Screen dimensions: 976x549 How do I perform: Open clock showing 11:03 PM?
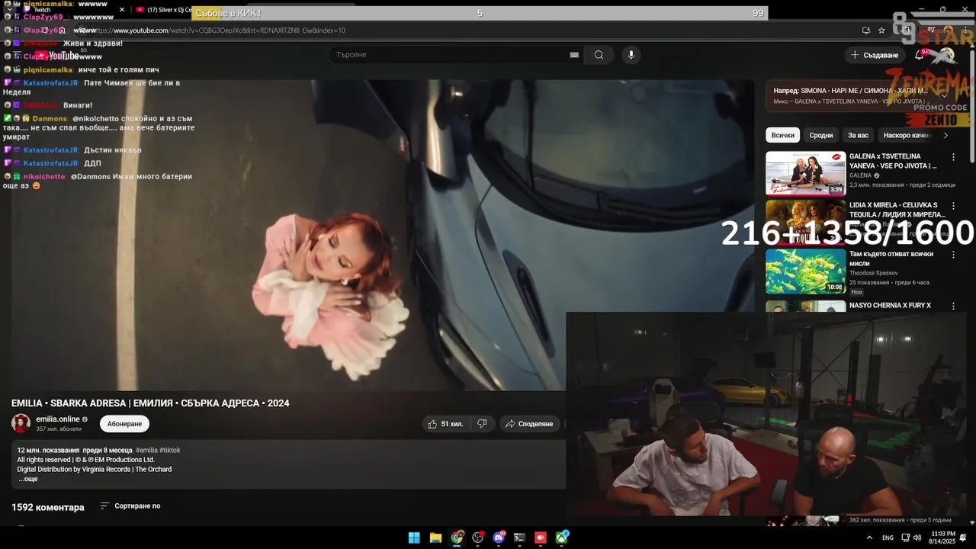[x=943, y=538]
